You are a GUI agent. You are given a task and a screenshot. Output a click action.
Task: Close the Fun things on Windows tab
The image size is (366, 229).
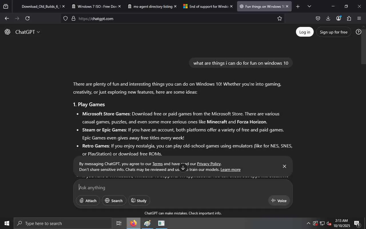click(x=287, y=6)
